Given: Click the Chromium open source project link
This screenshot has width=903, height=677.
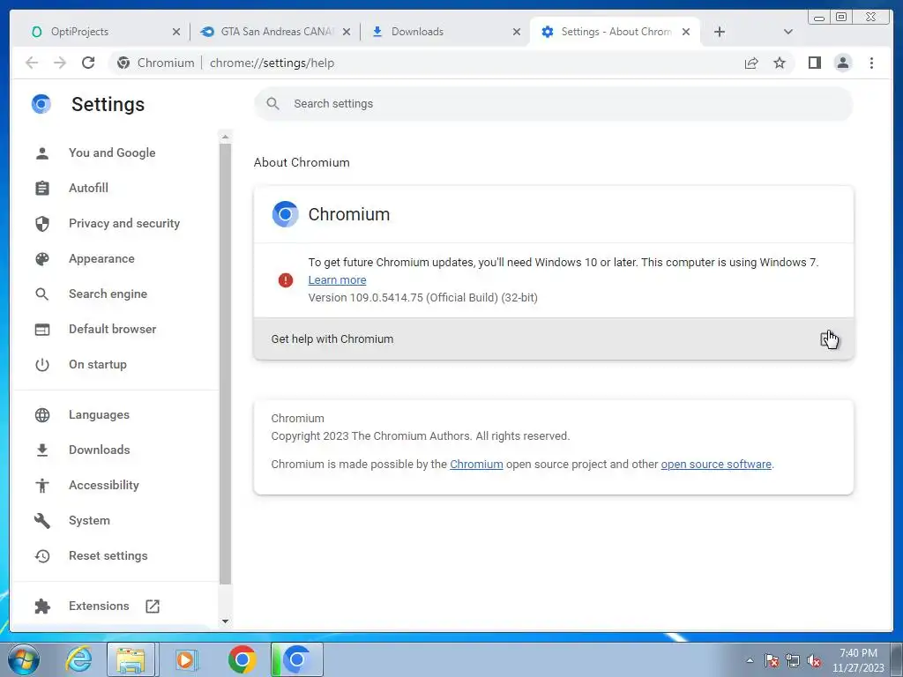Looking at the screenshot, I should (476, 465).
